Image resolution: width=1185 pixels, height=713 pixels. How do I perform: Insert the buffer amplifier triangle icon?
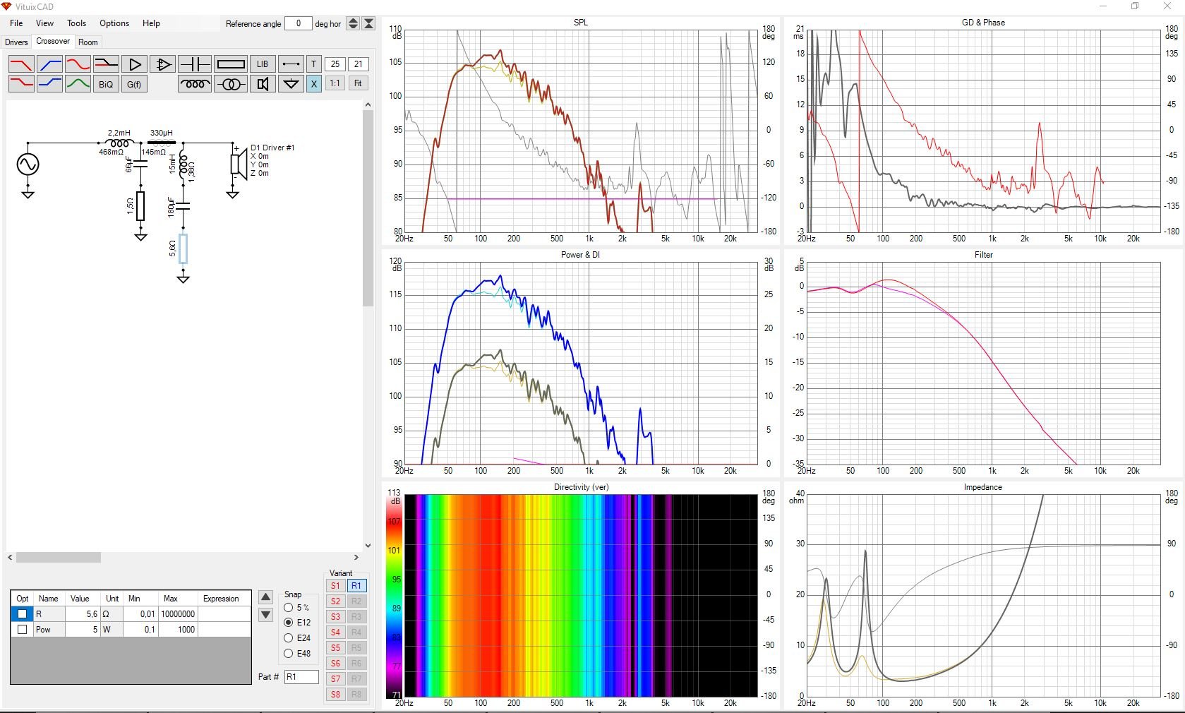(134, 64)
